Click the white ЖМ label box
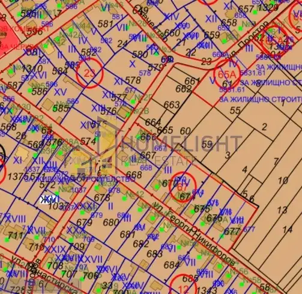The height and width of the screenshot is (294, 302). tap(49, 200)
